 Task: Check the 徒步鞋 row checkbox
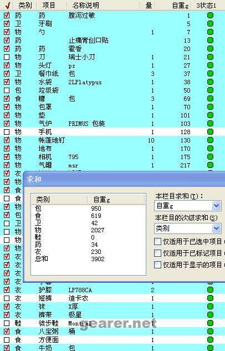pos(7,323)
